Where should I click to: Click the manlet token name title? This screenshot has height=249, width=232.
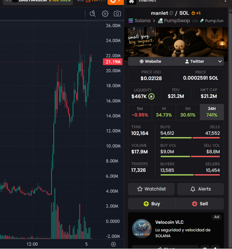coord(159,13)
